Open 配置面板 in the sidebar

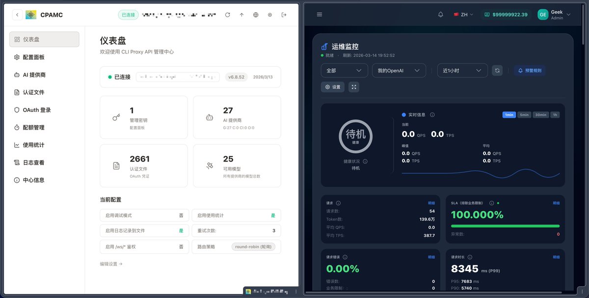click(x=44, y=57)
